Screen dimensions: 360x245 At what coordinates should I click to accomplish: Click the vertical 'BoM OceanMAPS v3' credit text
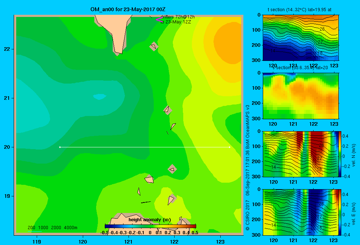point(248,126)
